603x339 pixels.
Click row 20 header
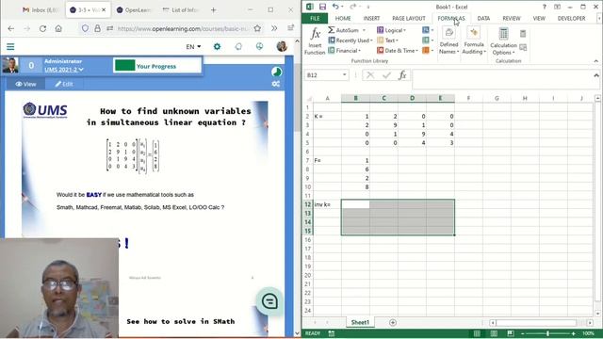(x=308, y=275)
